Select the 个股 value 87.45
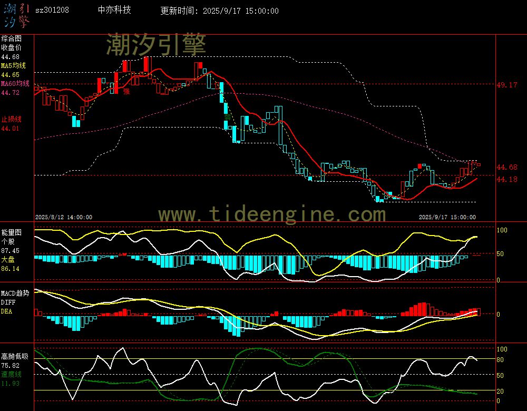Viewport: 527px width, 411px height. coord(11,251)
